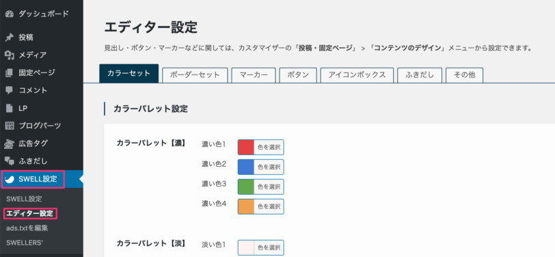Click the SWELL設定 wave logo icon
The image size is (555, 257).
[x=10, y=179]
